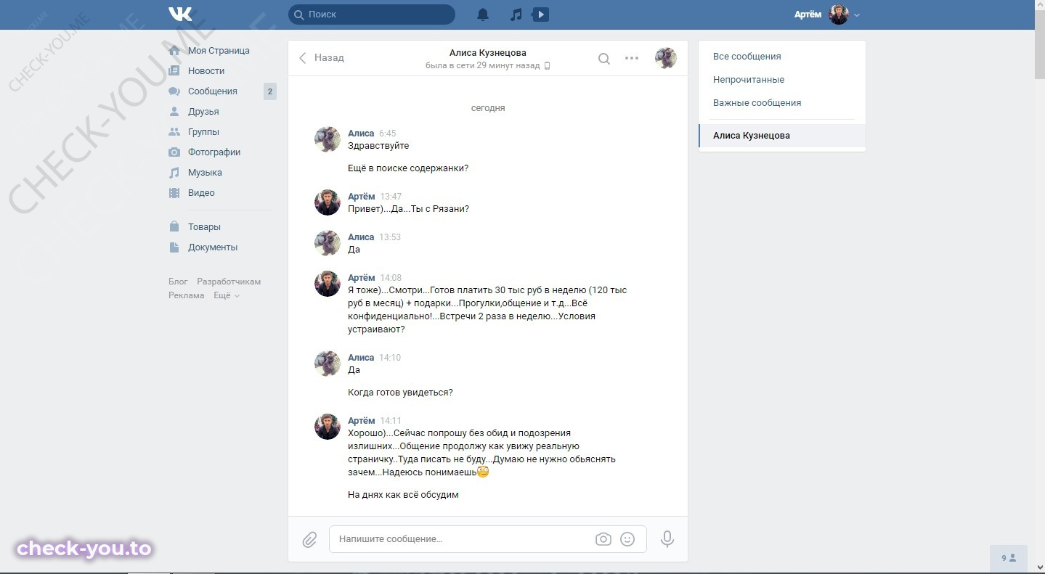The width and height of the screenshot is (1045, 574).
Task: Open Фотографии section
Action: click(x=214, y=152)
